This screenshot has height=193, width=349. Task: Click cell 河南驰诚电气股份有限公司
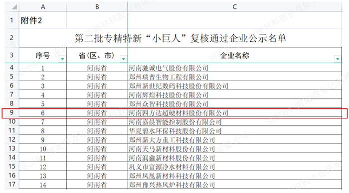[x=235, y=68]
